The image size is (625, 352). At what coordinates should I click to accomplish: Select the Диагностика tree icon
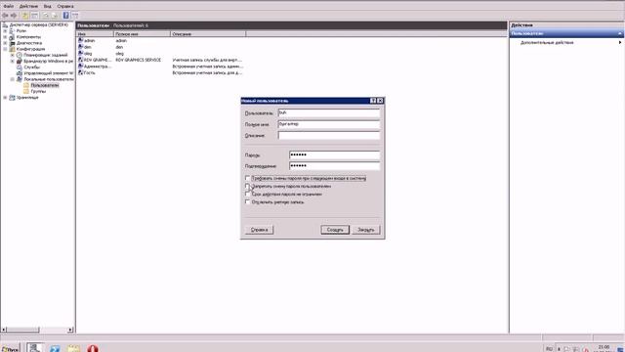[x=12, y=43]
